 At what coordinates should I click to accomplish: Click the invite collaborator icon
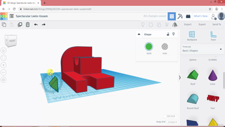point(213,17)
